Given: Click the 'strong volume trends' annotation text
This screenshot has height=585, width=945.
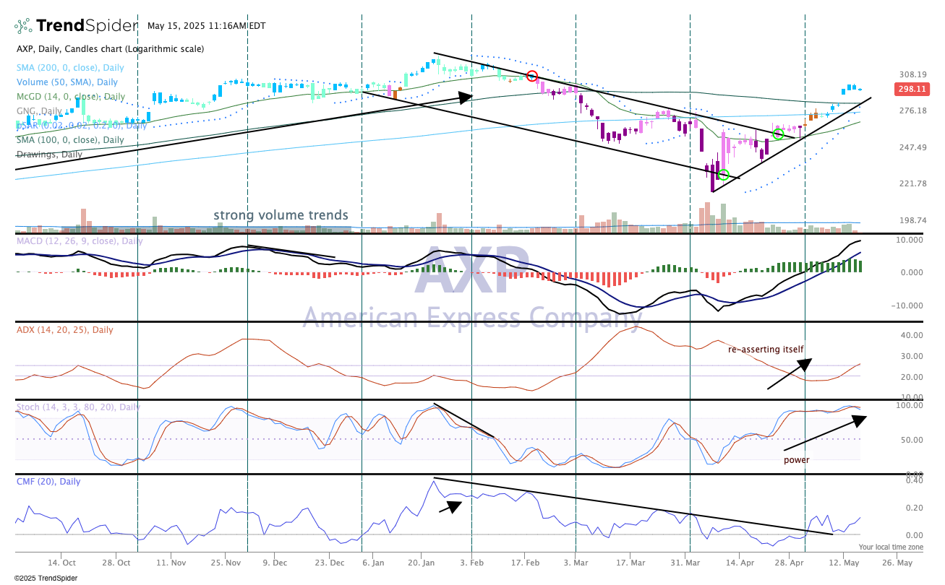Looking at the screenshot, I should [x=281, y=215].
